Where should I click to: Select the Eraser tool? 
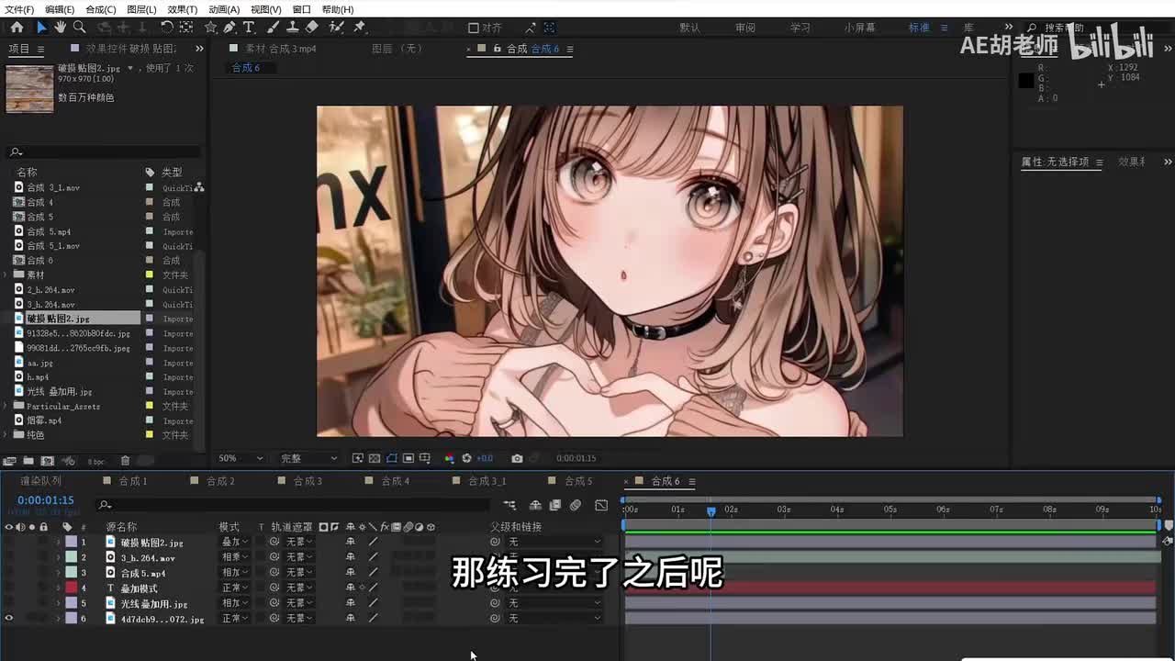(312, 28)
